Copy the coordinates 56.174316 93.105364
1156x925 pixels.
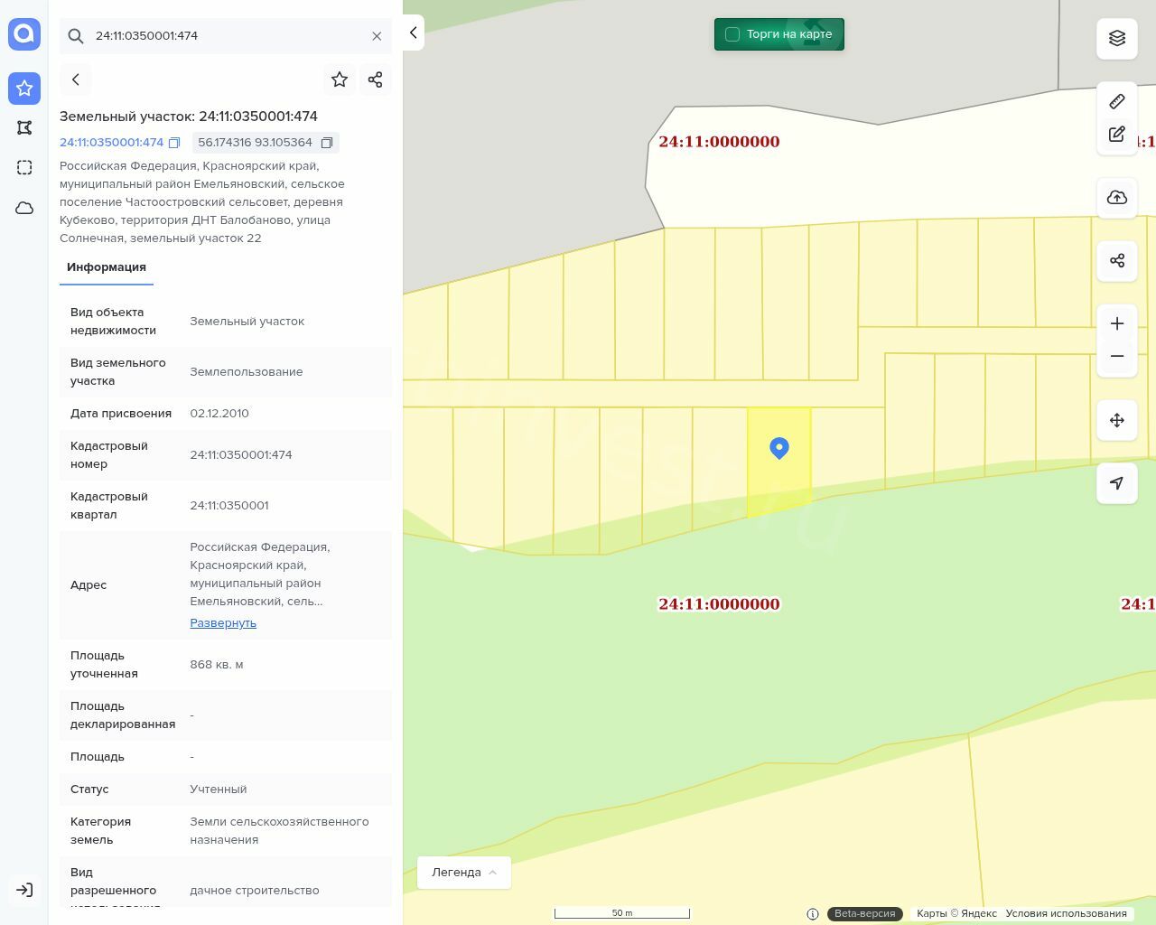coord(327,143)
